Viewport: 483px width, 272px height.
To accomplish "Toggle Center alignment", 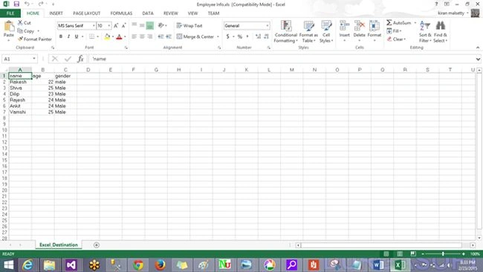I will point(142,36).
